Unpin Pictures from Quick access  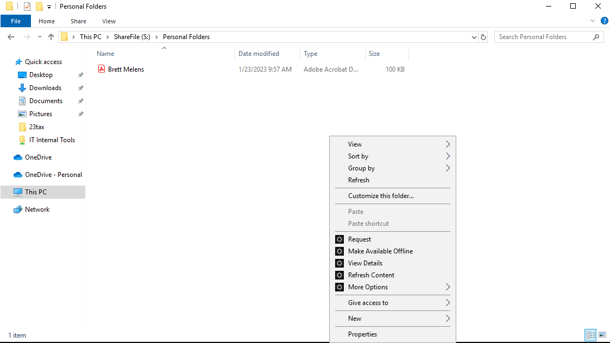pyautogui.click(x=80, y=113)
